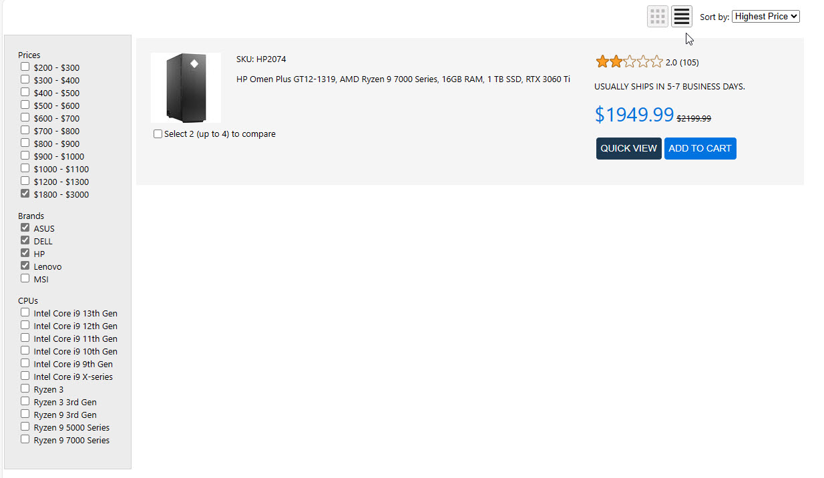Uncheck the Lenovo brand filter
The width and height of the screenshot is (824, 478).
coord(25,266)
